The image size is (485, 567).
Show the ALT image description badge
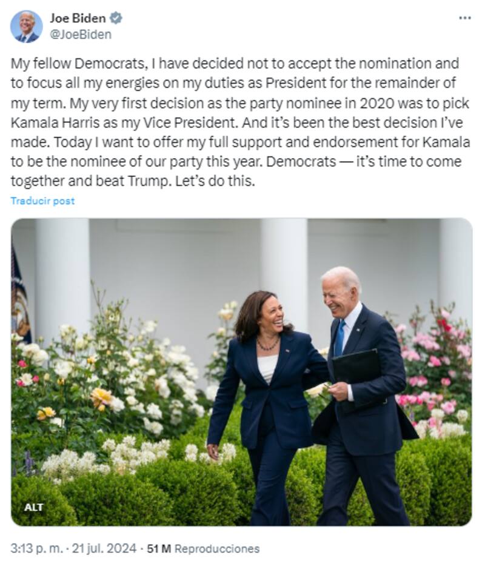[34, 507]
